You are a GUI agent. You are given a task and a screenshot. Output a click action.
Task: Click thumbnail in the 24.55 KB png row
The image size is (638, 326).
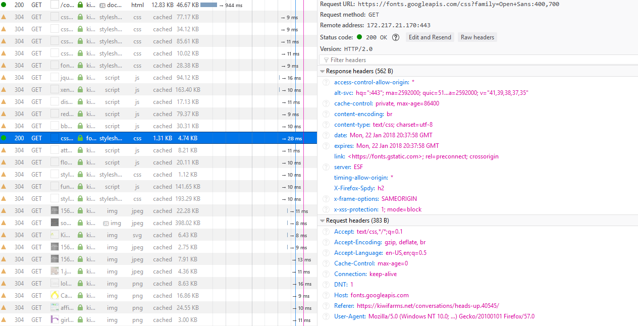click(x=55, y=307)
